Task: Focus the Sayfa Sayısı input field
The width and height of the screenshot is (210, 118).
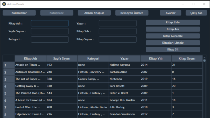Action: [50, 31]
